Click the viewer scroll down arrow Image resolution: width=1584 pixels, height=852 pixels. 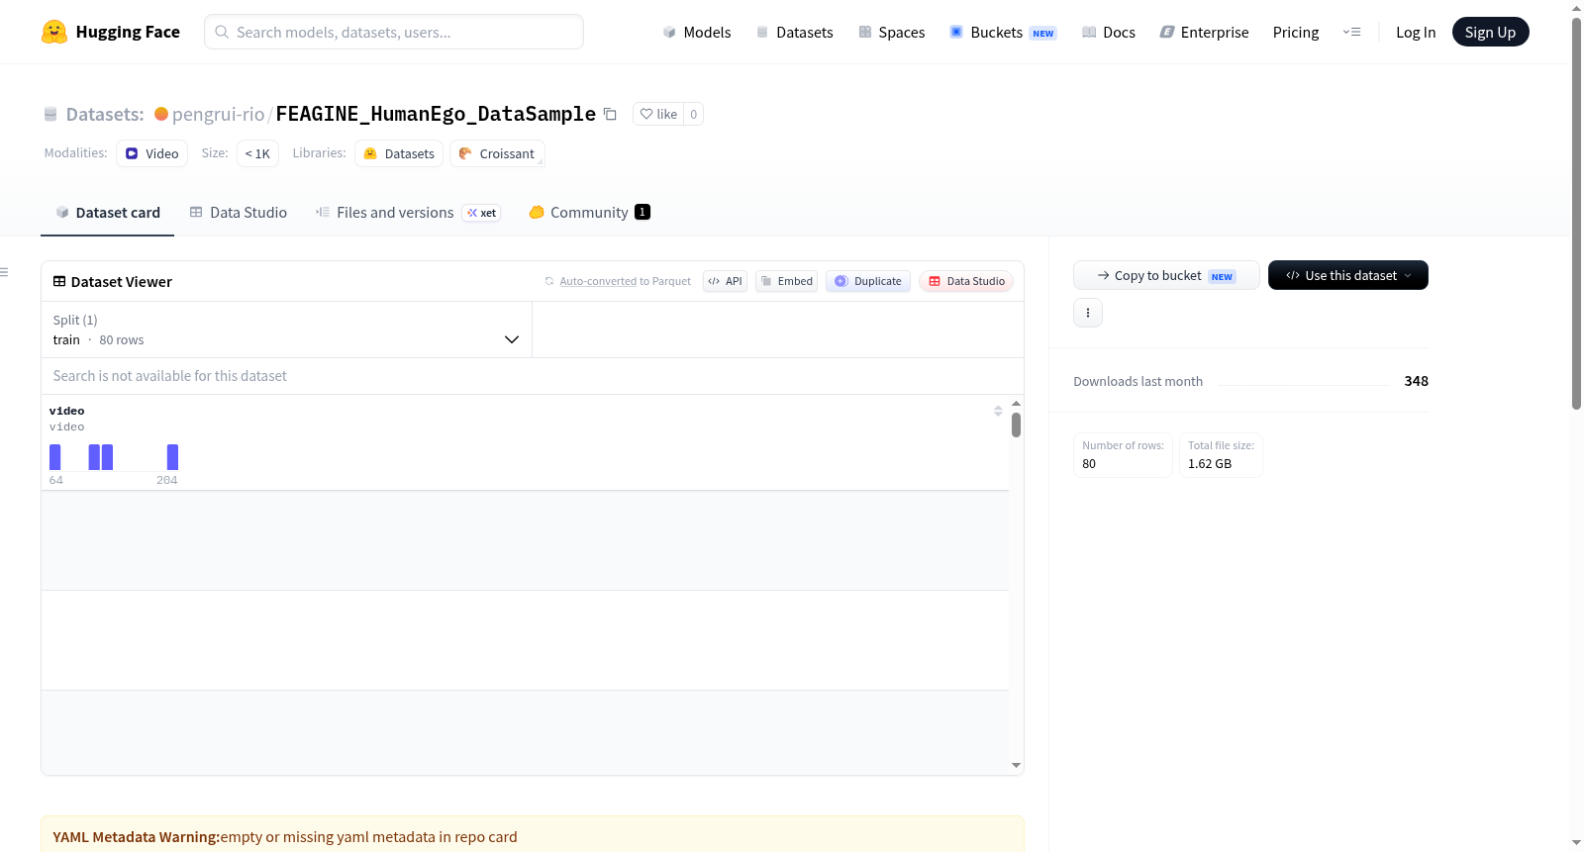(x=1016, y=765)
